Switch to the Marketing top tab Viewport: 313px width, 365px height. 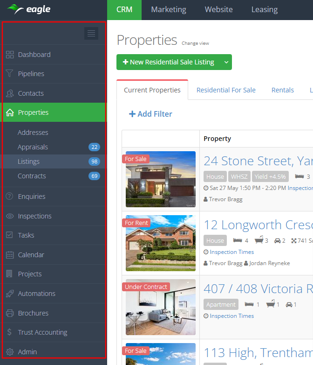(x=169, y=10)
